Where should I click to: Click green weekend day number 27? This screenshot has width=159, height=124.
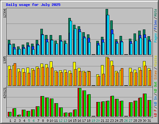130,121
